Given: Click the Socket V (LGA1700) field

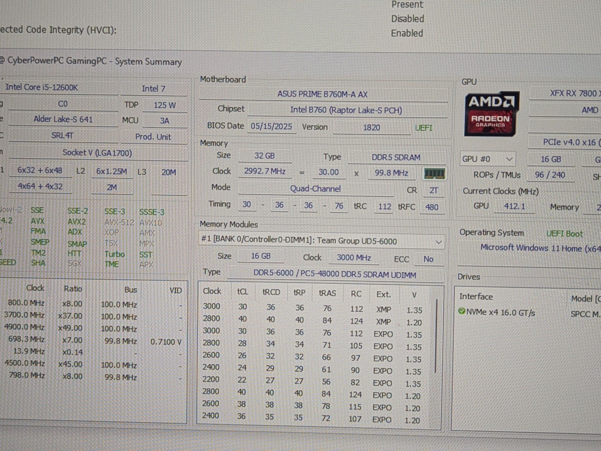Looking at the screenshot, I should pyautogui.click(x=98, y=153).
